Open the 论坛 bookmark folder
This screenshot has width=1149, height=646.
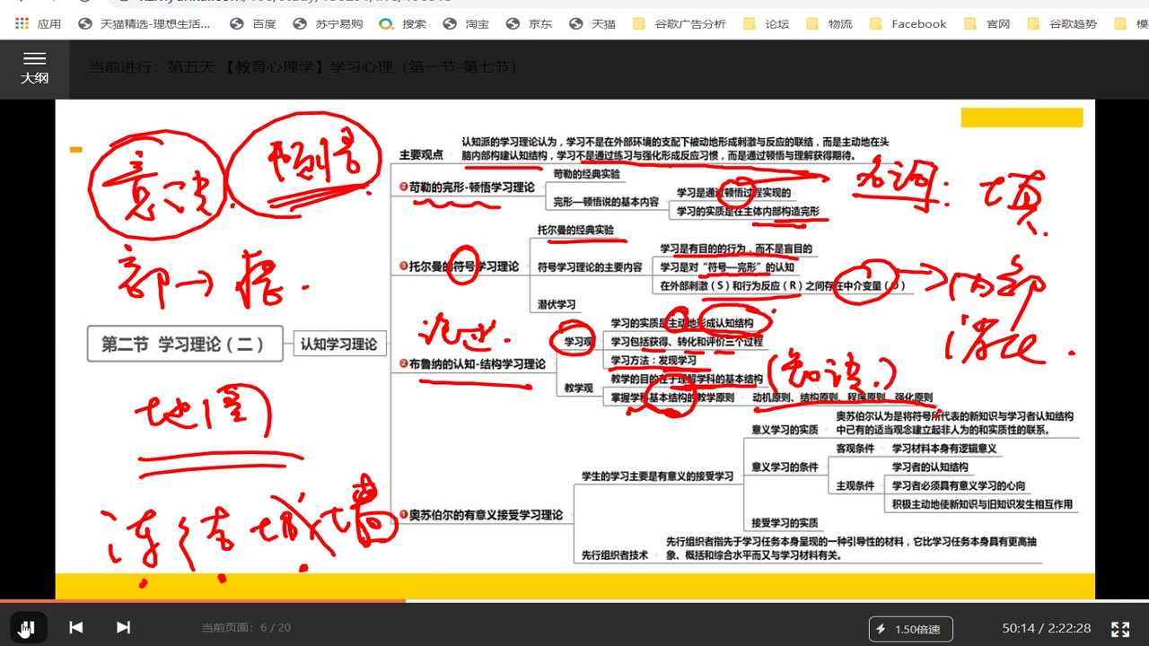pyautogui.click(x=767, y=24)
